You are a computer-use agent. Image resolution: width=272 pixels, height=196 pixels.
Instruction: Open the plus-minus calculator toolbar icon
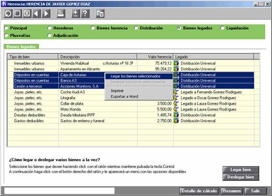(75, 14)
